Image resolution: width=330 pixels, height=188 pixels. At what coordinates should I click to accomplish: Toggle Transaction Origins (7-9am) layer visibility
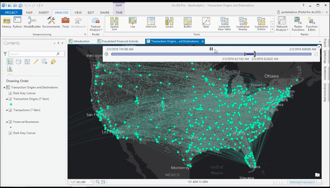[x=10, y=99]
